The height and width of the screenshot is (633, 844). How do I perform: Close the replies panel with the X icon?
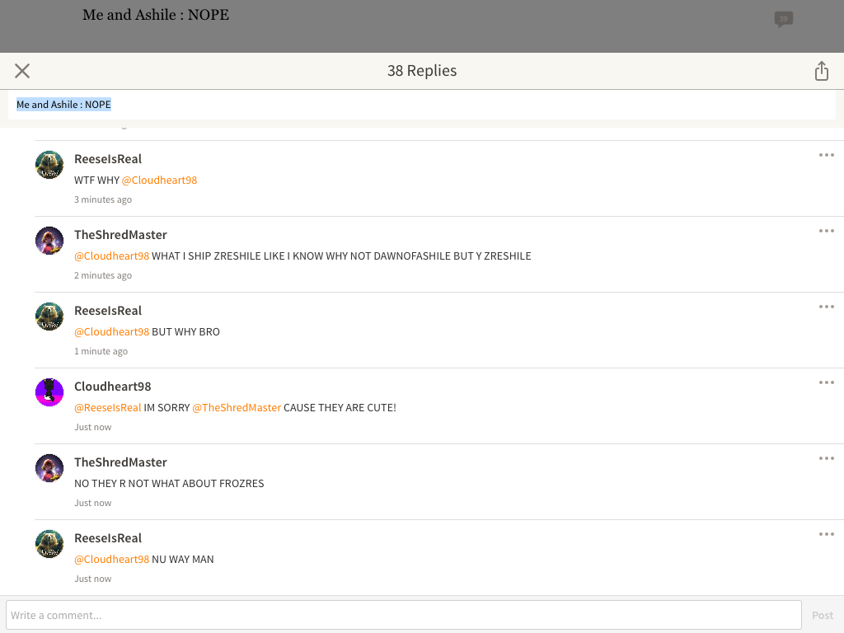click(x=22, y=71)
